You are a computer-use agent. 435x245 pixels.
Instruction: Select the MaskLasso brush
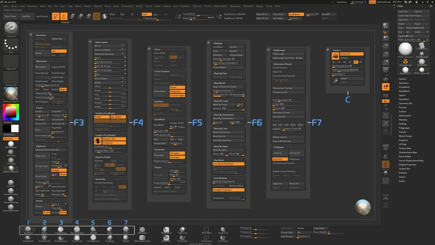click(x=166, y=230)
